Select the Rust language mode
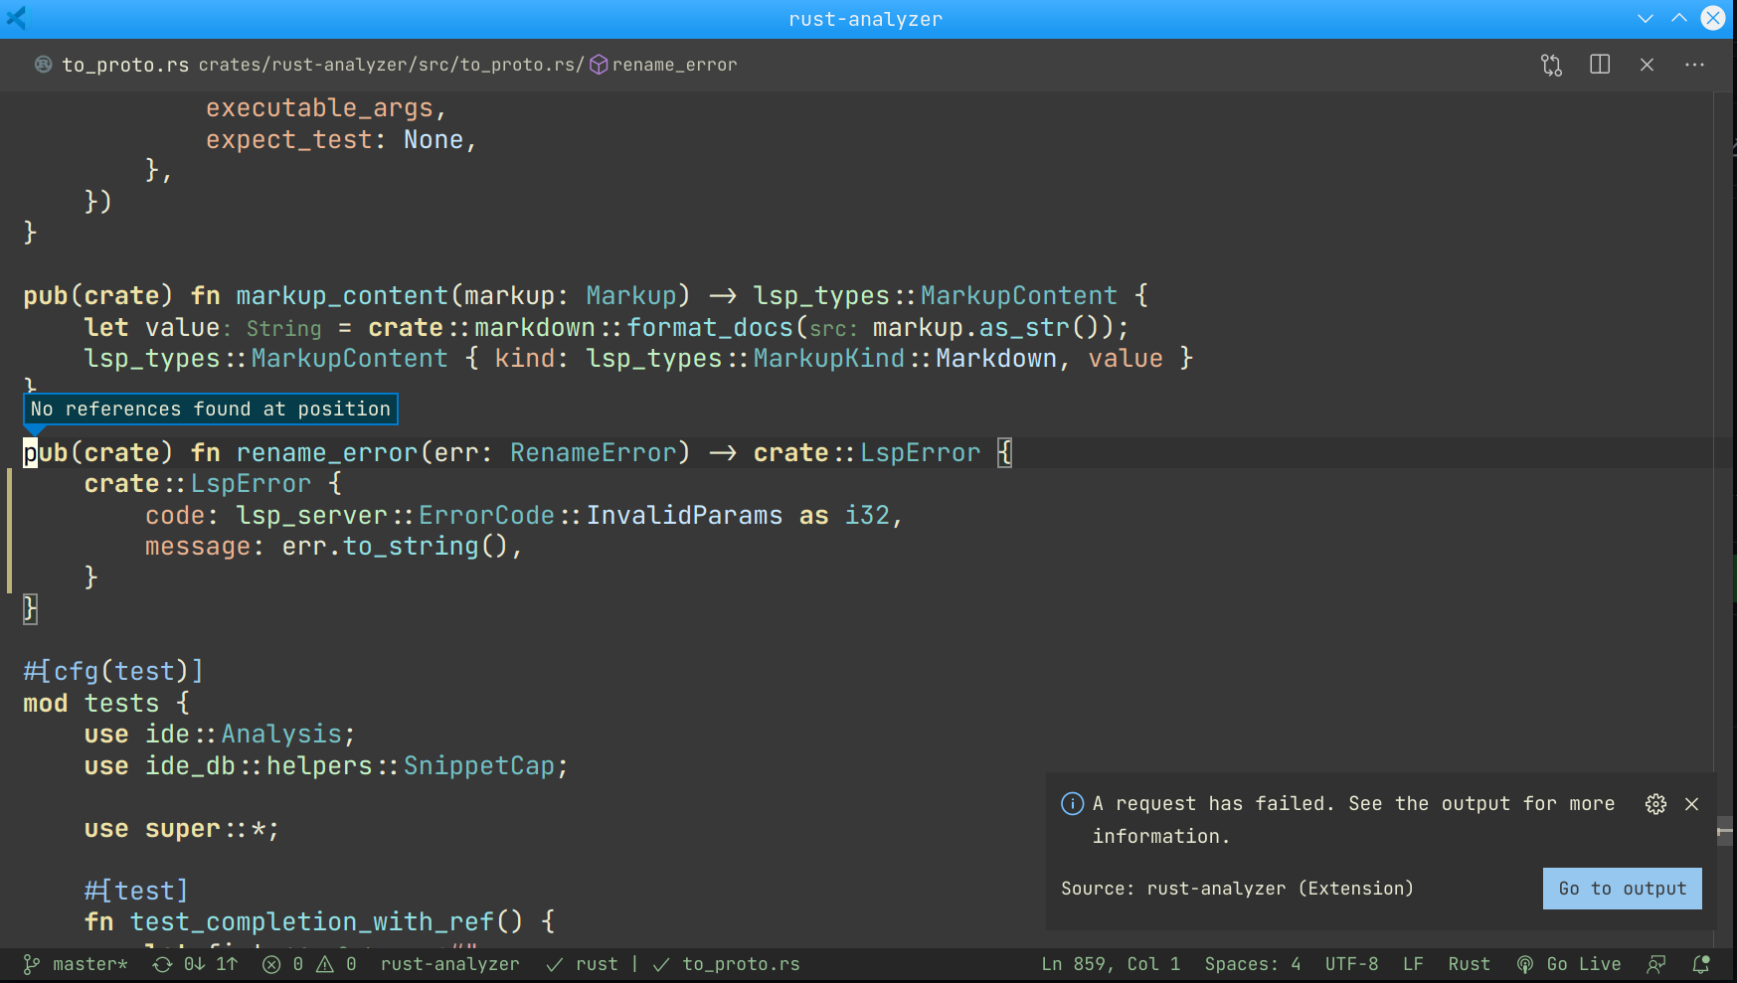Image resolution: width=1737 pixels, height=983 pixels. pos(1469,964)
